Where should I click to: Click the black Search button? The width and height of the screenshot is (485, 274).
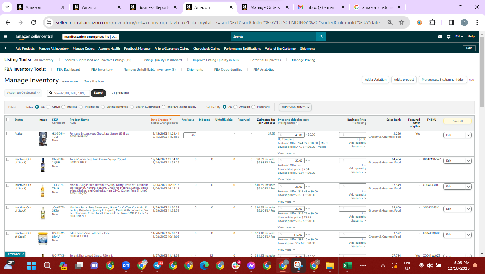tap(98, 93)
